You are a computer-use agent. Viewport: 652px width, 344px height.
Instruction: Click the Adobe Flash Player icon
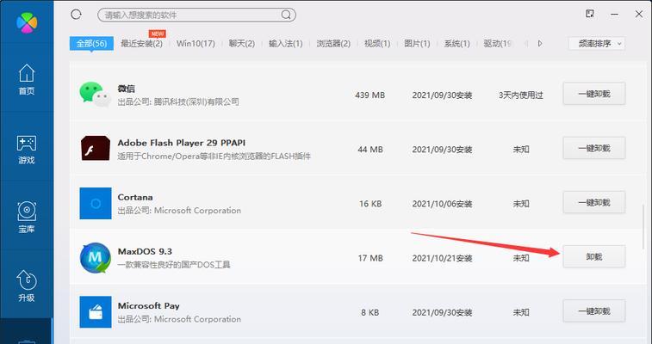(x=96, y=148)
